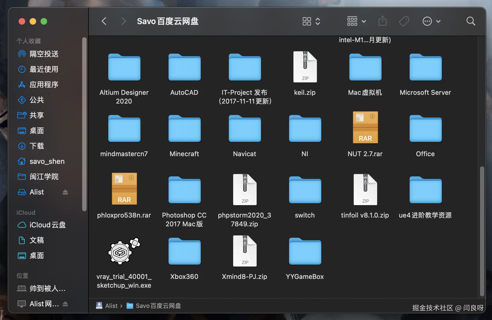Open the More actions ellipsis menu

[x=431, y=21]
